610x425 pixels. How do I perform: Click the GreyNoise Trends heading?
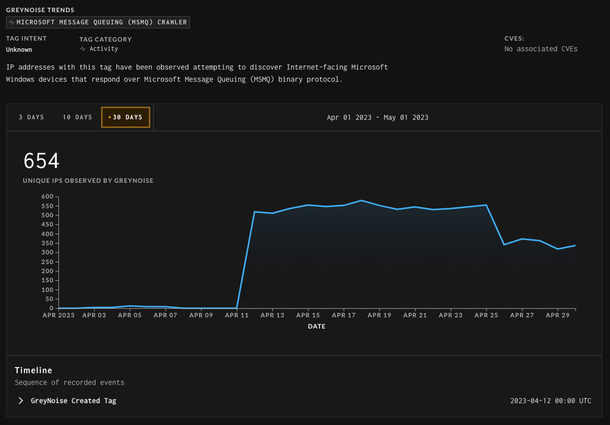click(40, 10)
